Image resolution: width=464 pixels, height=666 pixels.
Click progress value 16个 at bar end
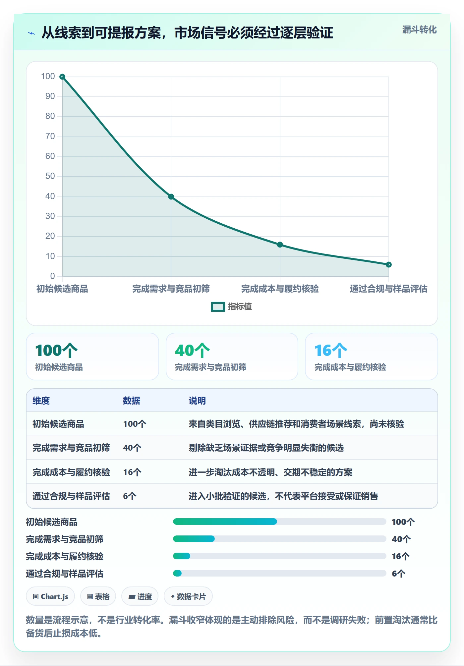point(401,557)
